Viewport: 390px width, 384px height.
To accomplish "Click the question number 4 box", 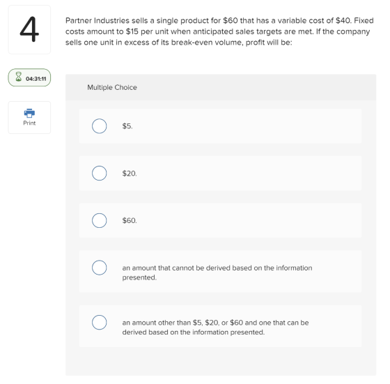I will click(x=29, y=29).
